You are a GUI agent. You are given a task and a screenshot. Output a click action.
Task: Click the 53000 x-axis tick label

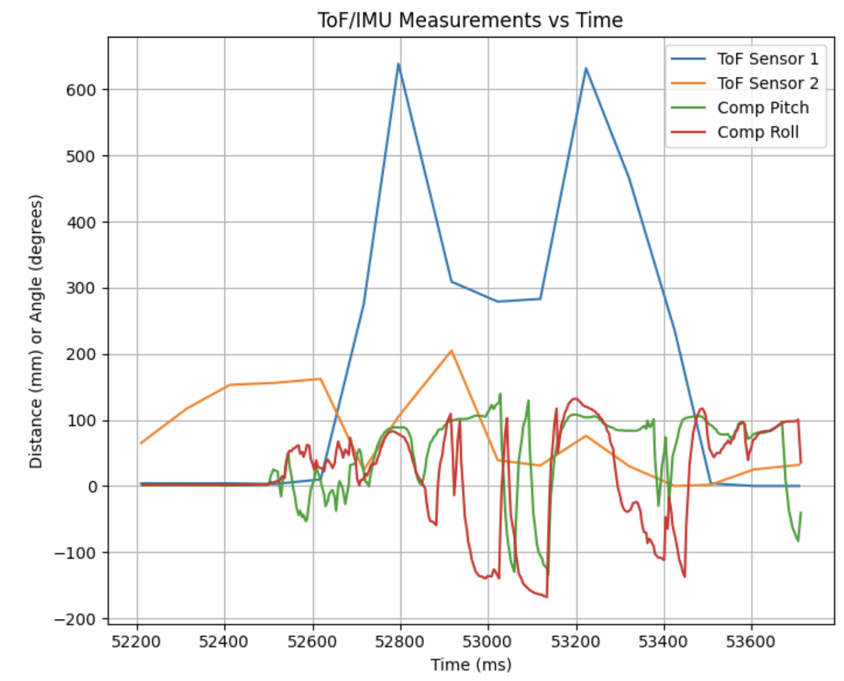(x=488, y=642)
